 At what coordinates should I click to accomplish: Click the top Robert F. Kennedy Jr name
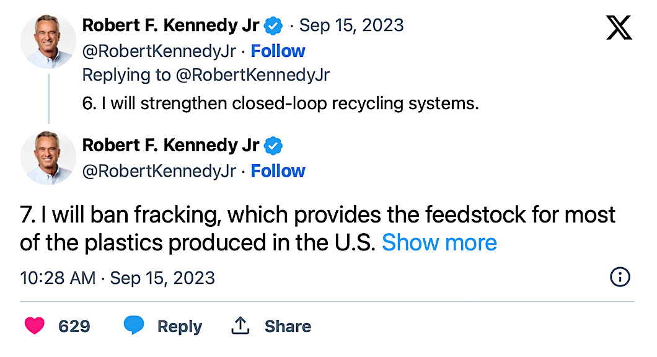coord(170,25)
